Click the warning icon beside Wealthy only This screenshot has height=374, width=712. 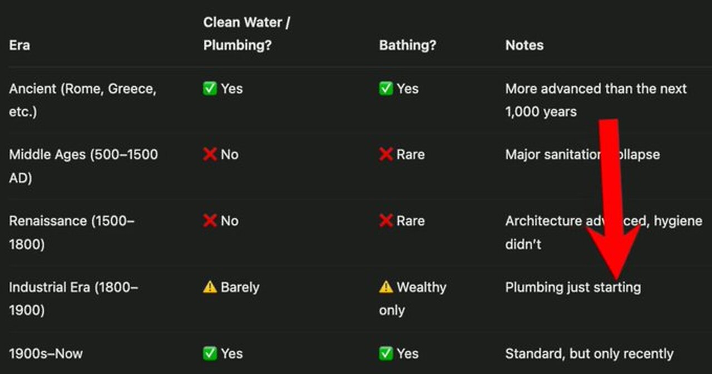click(x=386, y=287)
